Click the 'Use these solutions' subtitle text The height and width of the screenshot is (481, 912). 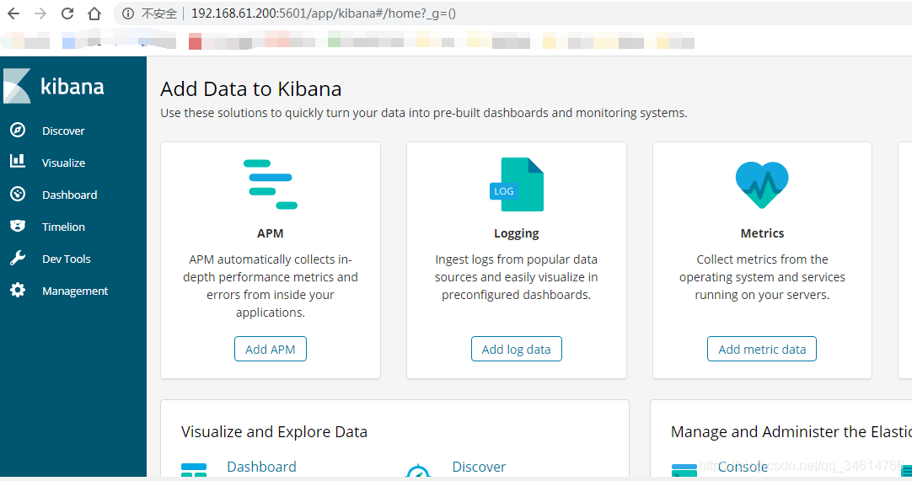click(x=424, y=113)
